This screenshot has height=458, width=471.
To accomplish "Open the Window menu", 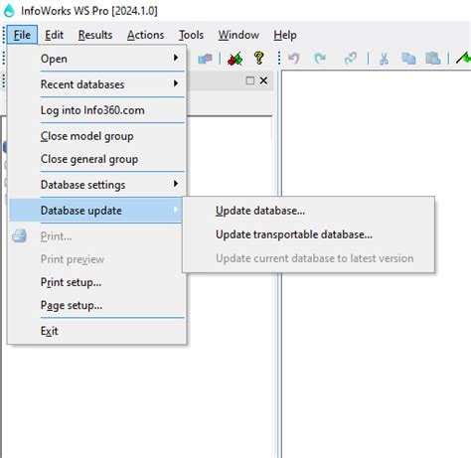I will click(x=238, y=35).
